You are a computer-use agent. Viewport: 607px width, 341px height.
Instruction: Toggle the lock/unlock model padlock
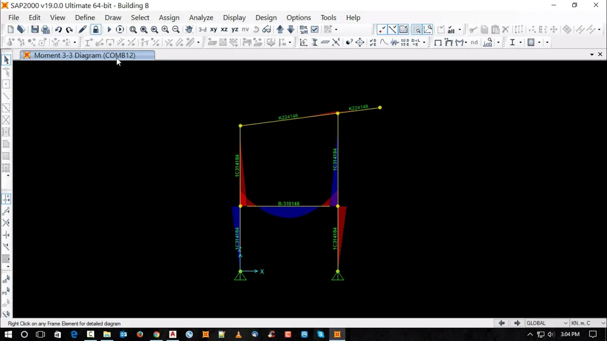click(96, 29)
